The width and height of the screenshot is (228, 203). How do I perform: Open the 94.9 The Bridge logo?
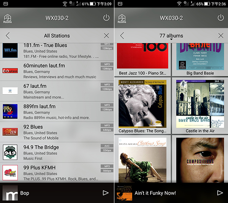(10, 152)
